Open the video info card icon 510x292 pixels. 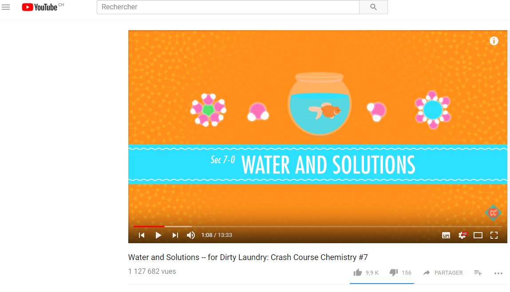[494, 41]
